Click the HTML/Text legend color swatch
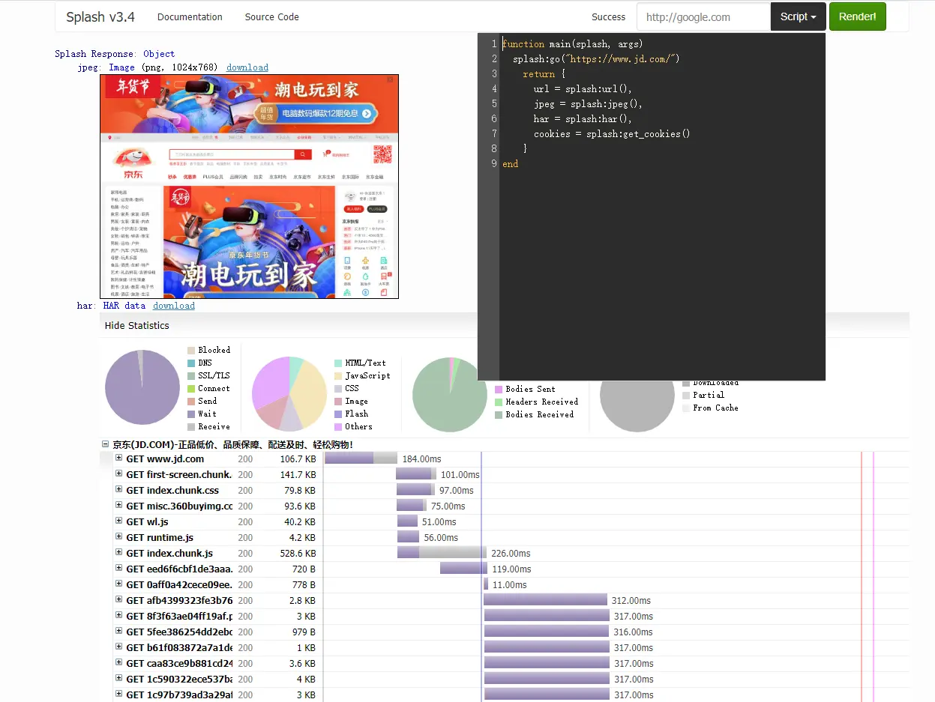Screen dimensions: 935x702 338,363
